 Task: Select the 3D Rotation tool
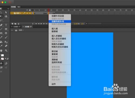tap(6, 17)
